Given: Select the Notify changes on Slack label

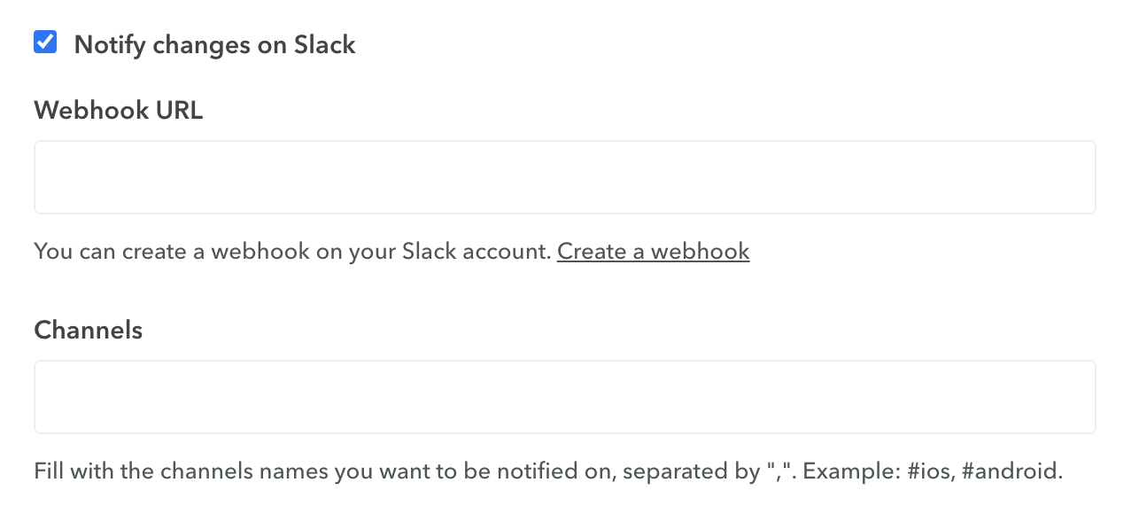Looking at the screenshot, I should click(214, 44).
